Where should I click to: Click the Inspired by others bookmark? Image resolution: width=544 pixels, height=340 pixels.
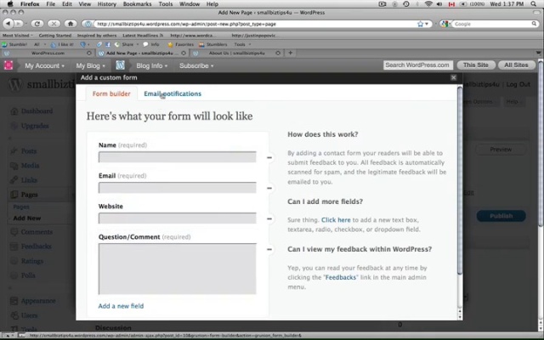click(x=96, y=36)
